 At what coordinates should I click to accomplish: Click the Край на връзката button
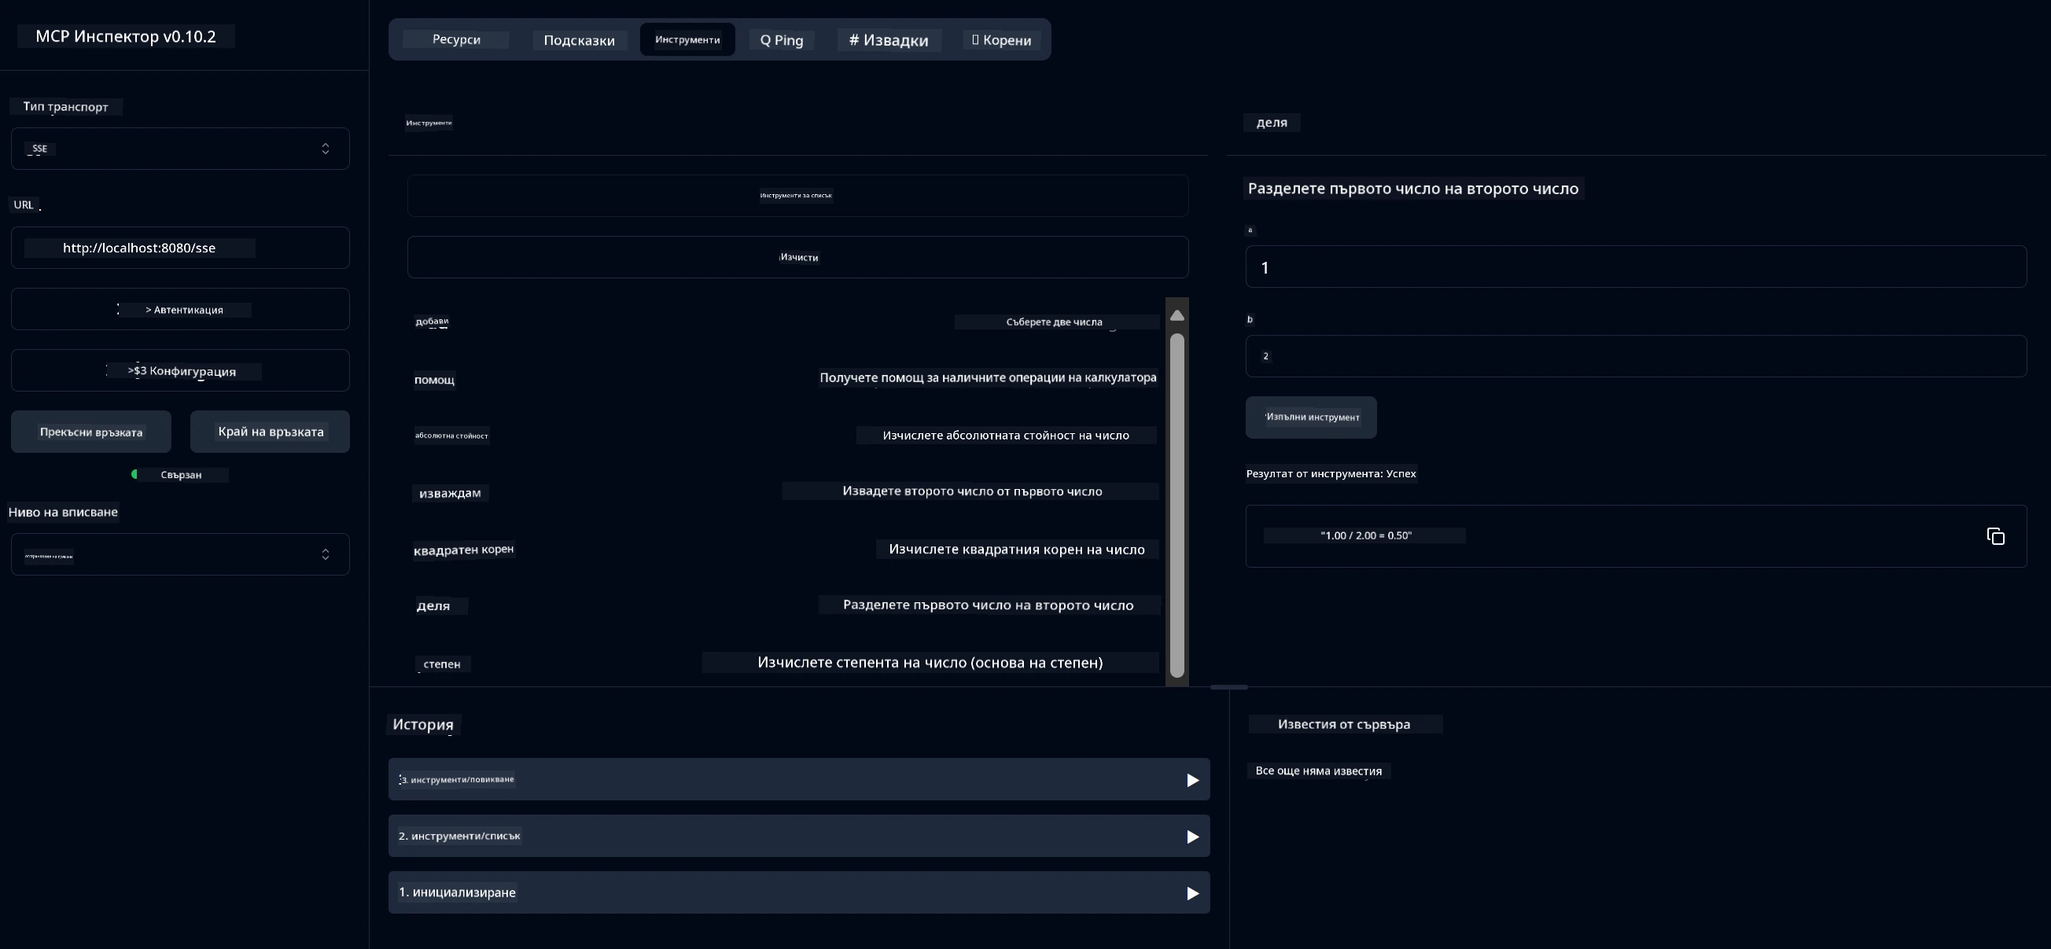[x=270, y=432]
